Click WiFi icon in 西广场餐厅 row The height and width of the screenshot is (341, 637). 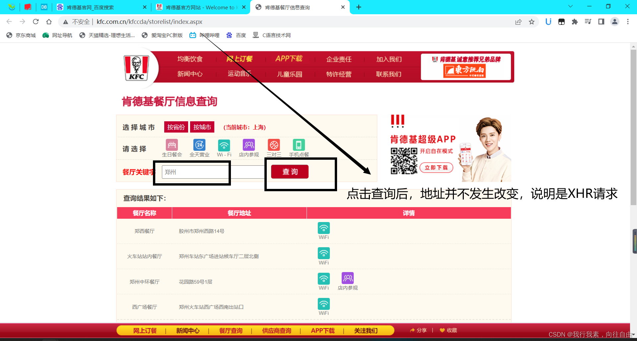point(324,304)
